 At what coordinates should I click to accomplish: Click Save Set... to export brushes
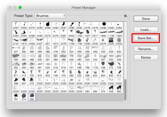146,38
